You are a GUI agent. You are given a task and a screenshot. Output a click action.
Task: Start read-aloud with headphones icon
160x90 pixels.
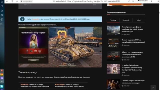129,1
